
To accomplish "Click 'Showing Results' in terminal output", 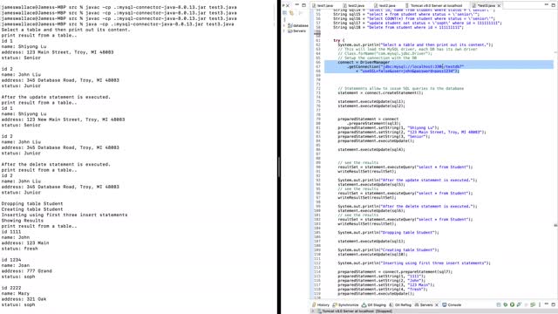I will pyautogui.click(x=23, y=221).
